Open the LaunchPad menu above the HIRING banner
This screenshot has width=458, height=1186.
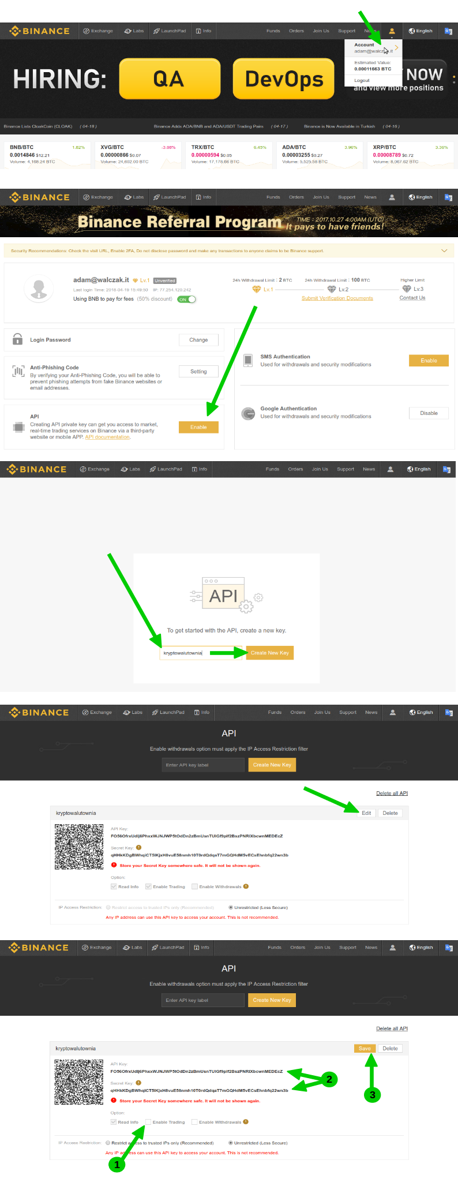click(x=170, y=31)
